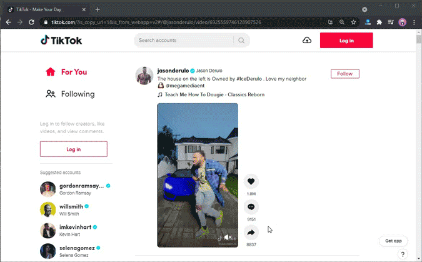The height and width of the screenshot is (262, 422).
Task: Open Chrome zoom magnifier icon in address bar
Action: click(x=342, y=22)
